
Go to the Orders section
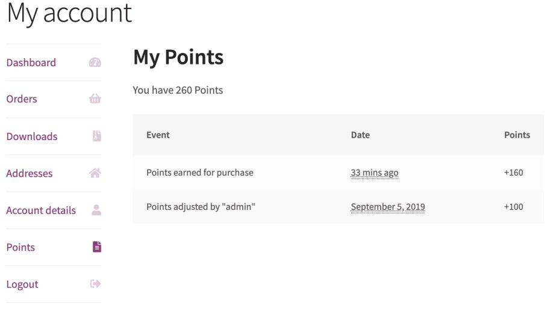click(22, 99)
